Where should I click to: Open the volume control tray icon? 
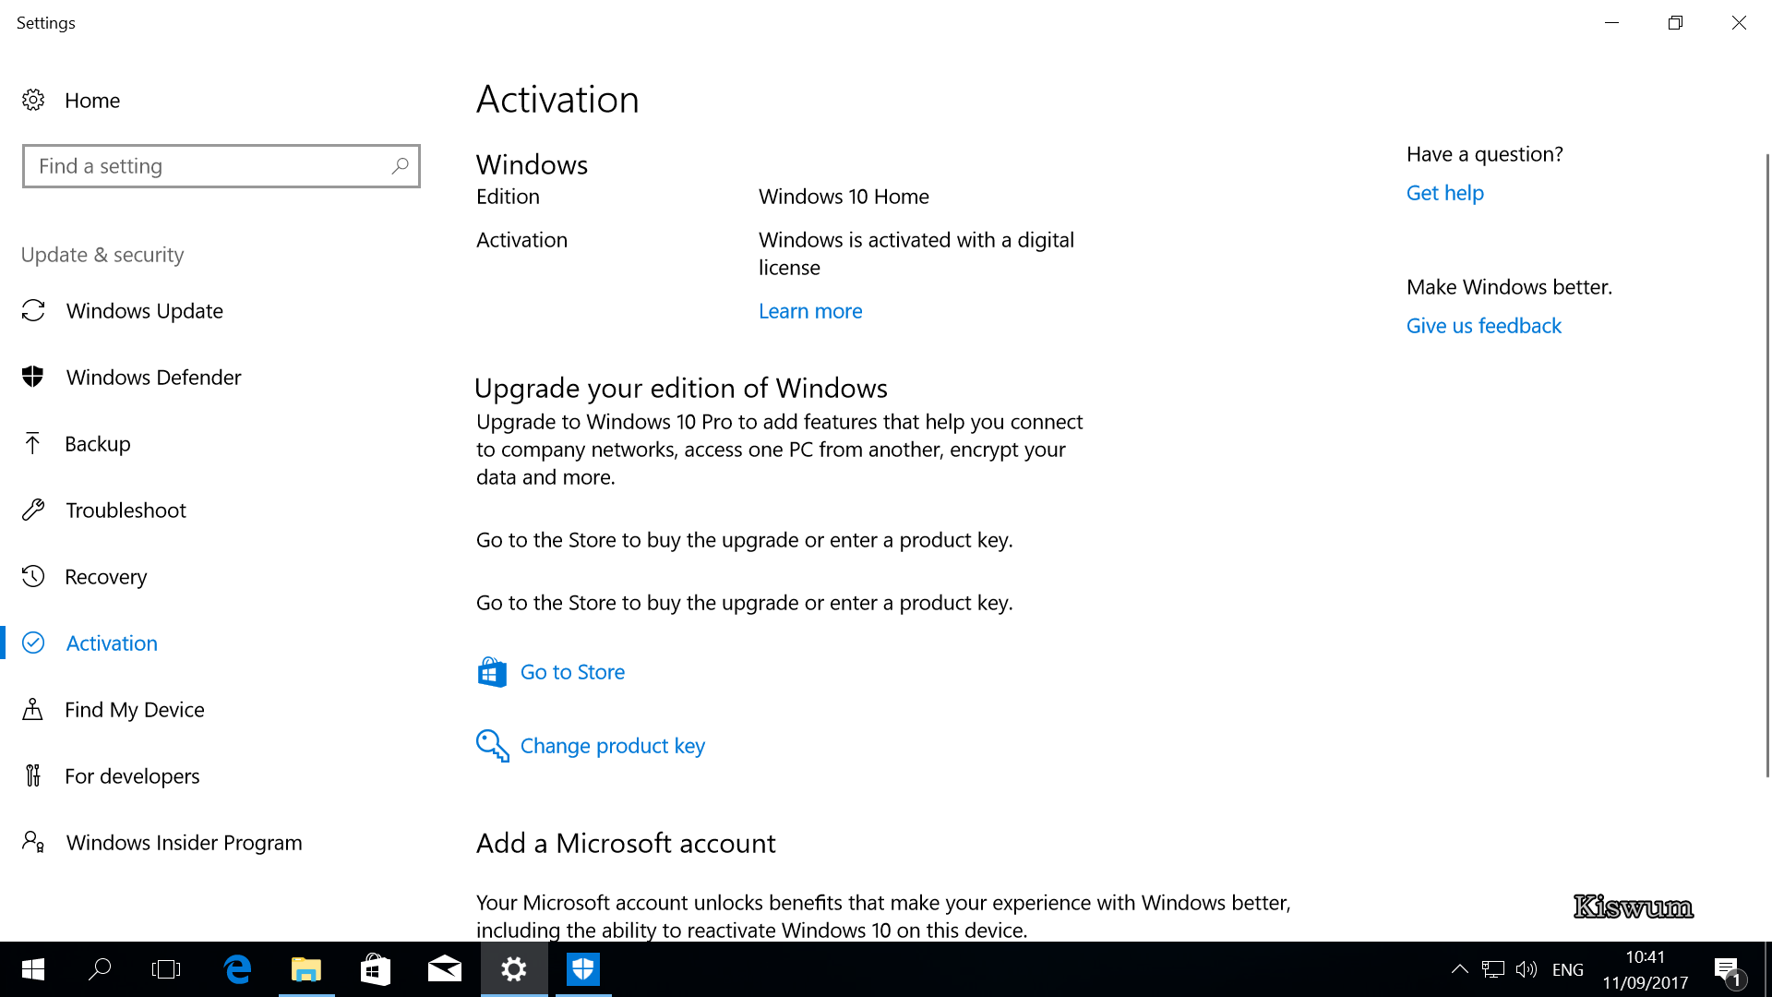[x=1527, y=969]
